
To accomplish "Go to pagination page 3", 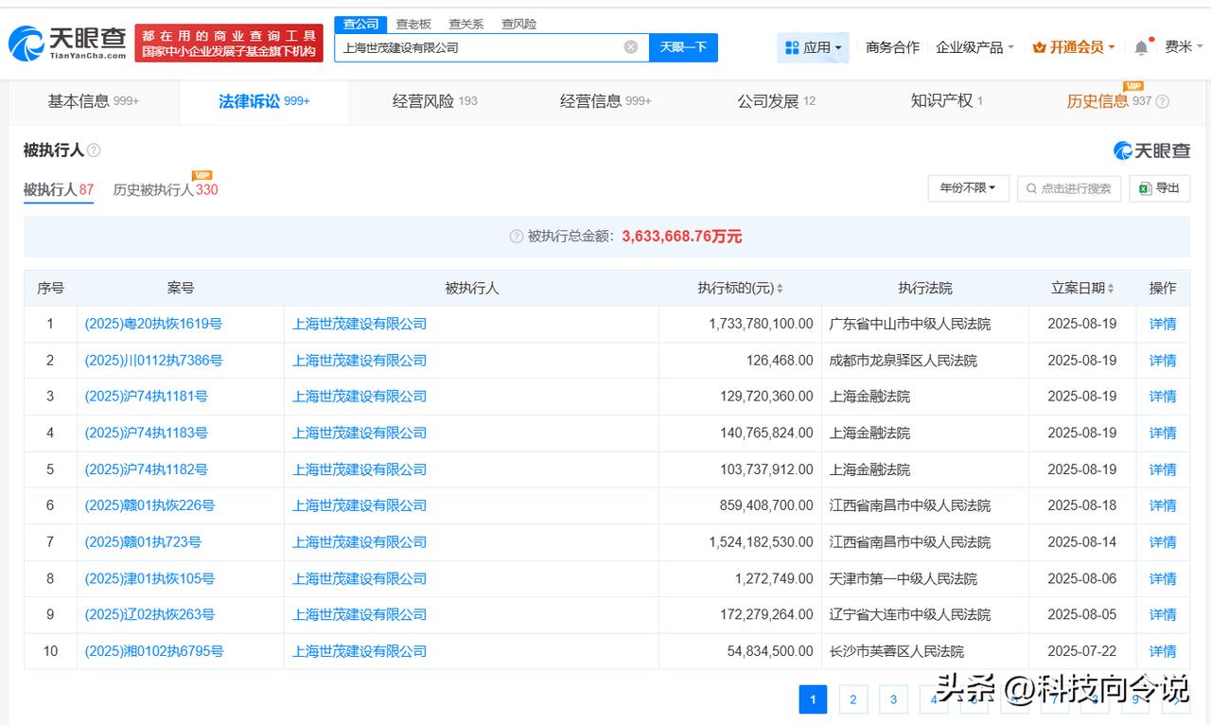I will 893,699.
